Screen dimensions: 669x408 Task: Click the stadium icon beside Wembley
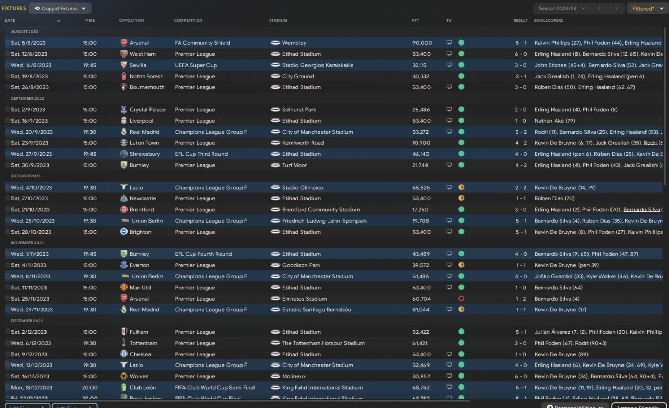coord(275,43)
